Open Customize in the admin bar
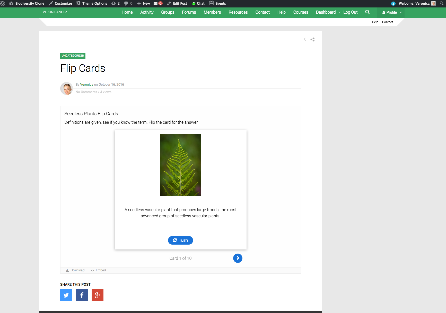 [x=60, y=3]
